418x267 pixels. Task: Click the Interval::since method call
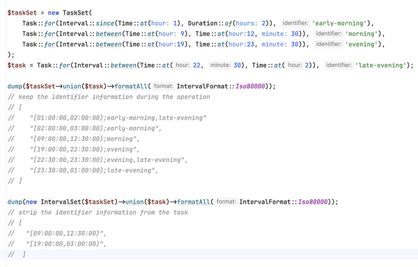click(86, 24)
